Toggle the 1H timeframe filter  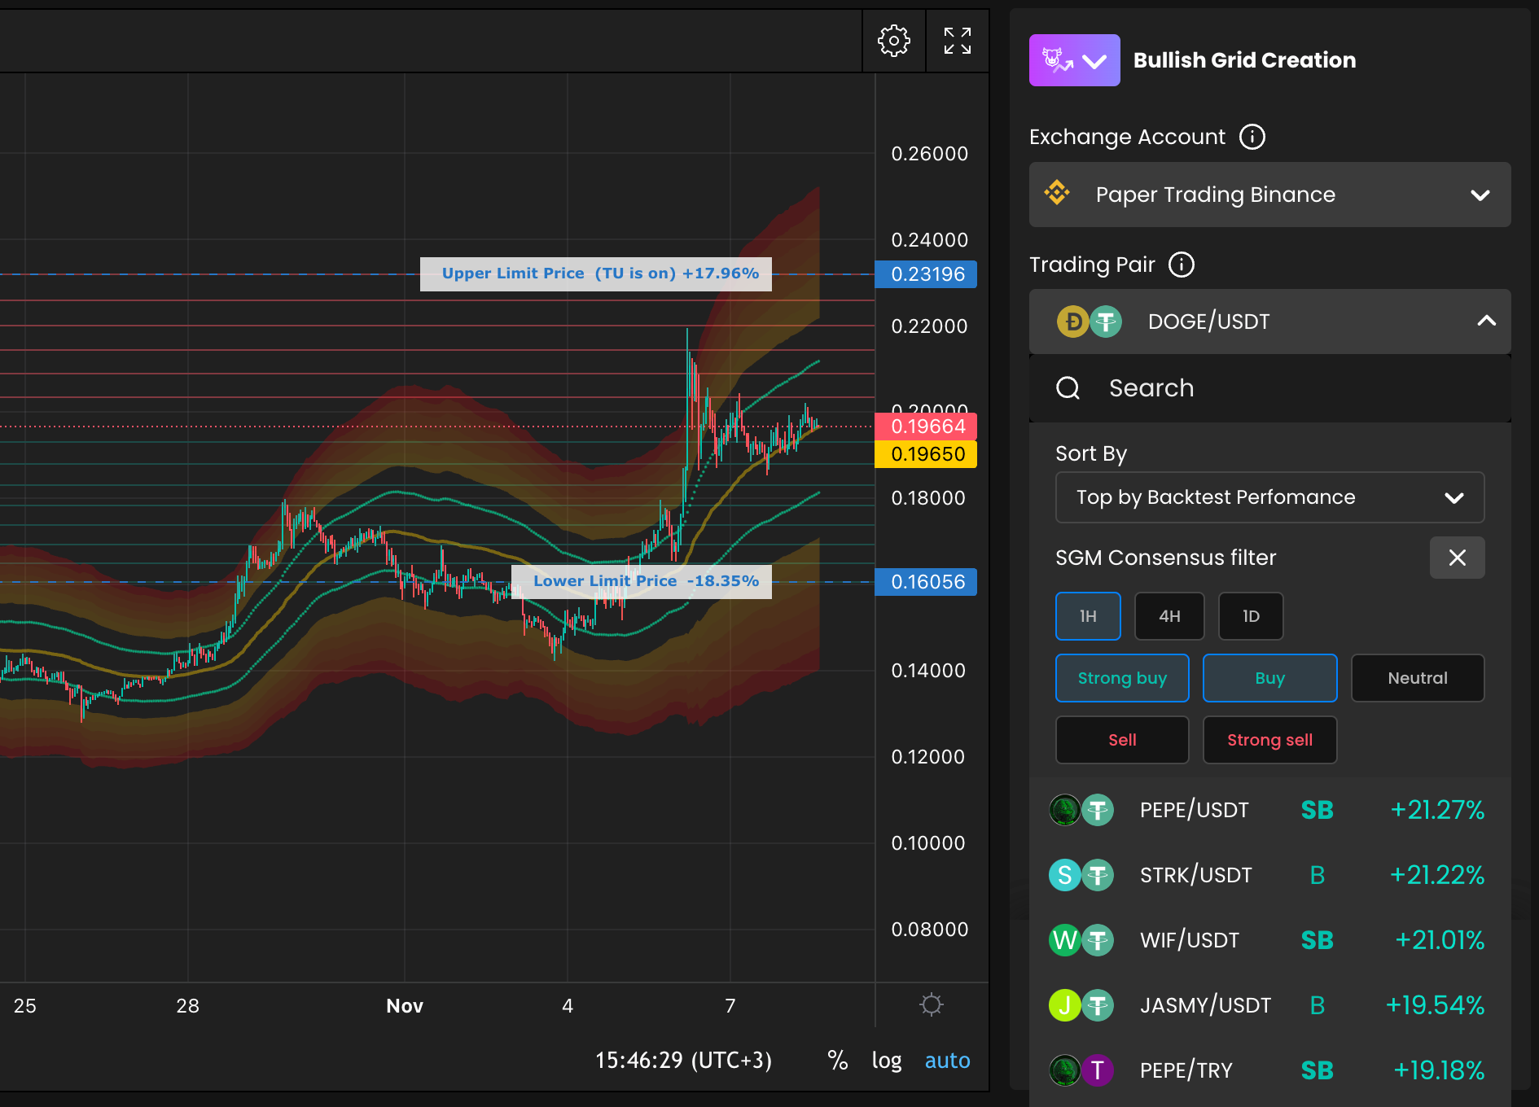(x=1088, y=616)
